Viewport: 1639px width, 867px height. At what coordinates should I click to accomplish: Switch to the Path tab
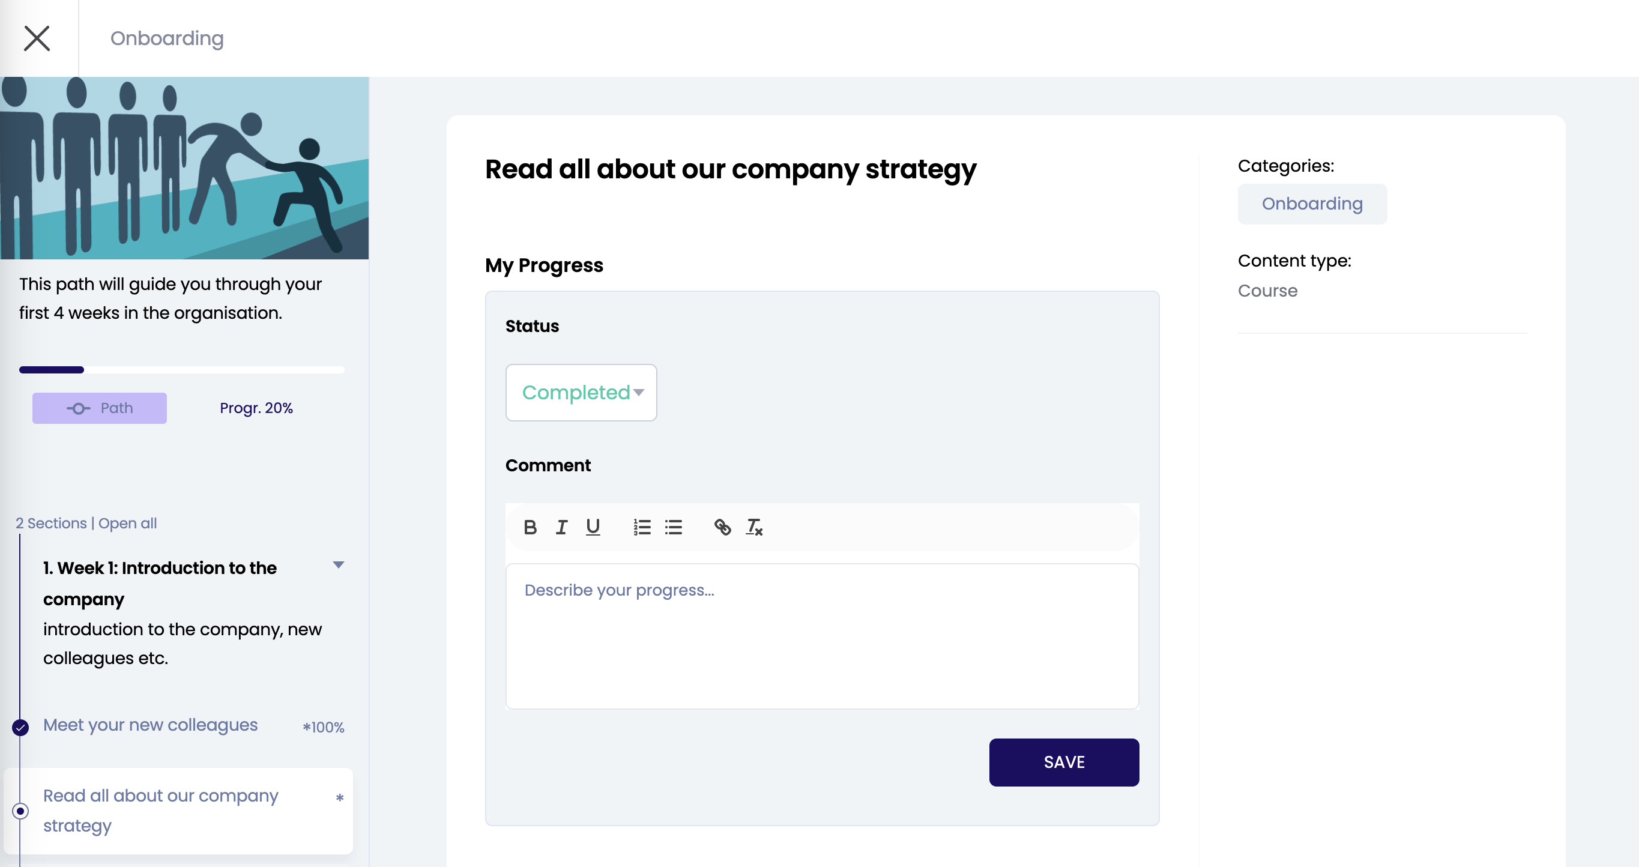[100, 408]
